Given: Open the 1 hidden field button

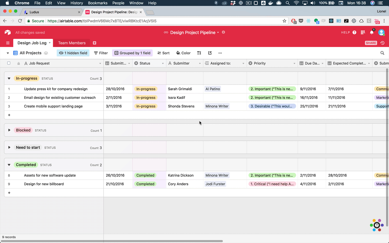Looking at the screenshot, I should pos(73,53).
